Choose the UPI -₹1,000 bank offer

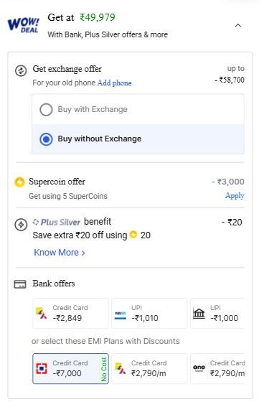pyautogui.click(x=217, y=313)
